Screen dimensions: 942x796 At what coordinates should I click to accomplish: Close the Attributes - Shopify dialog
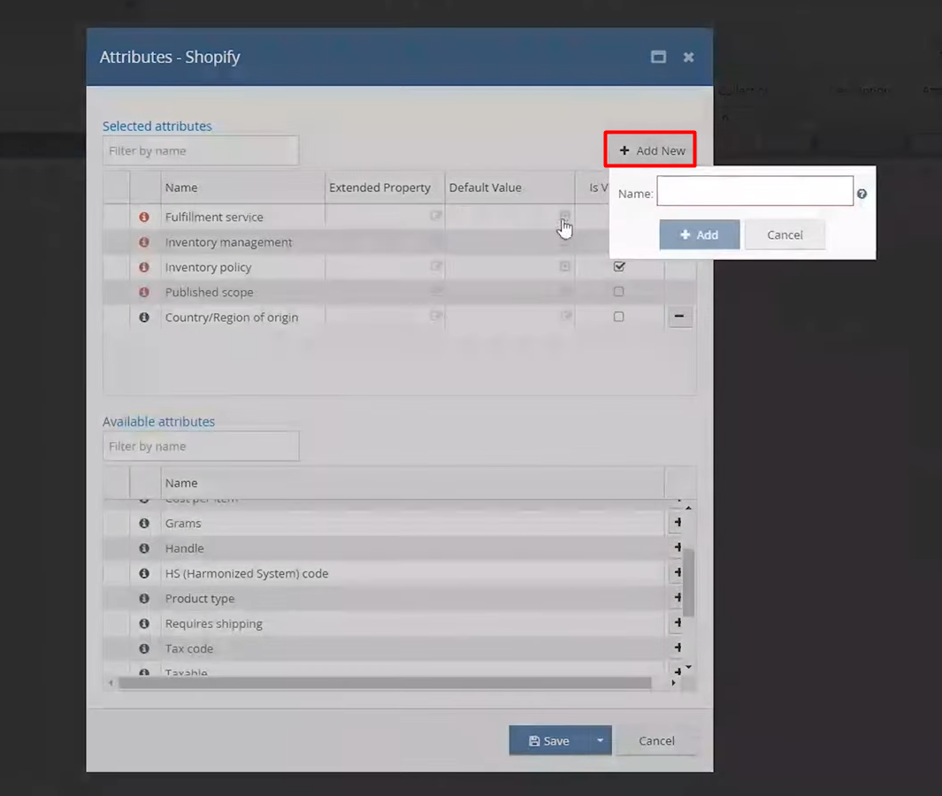688,57
